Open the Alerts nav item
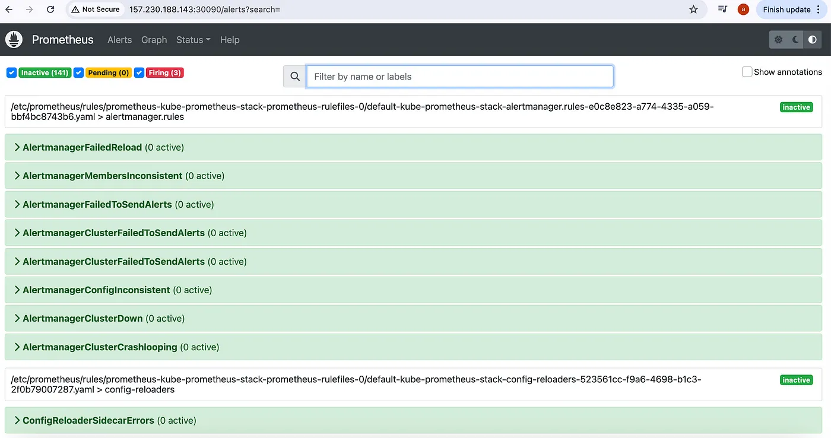This screenshot has height=438, width=831. [119, 40]
